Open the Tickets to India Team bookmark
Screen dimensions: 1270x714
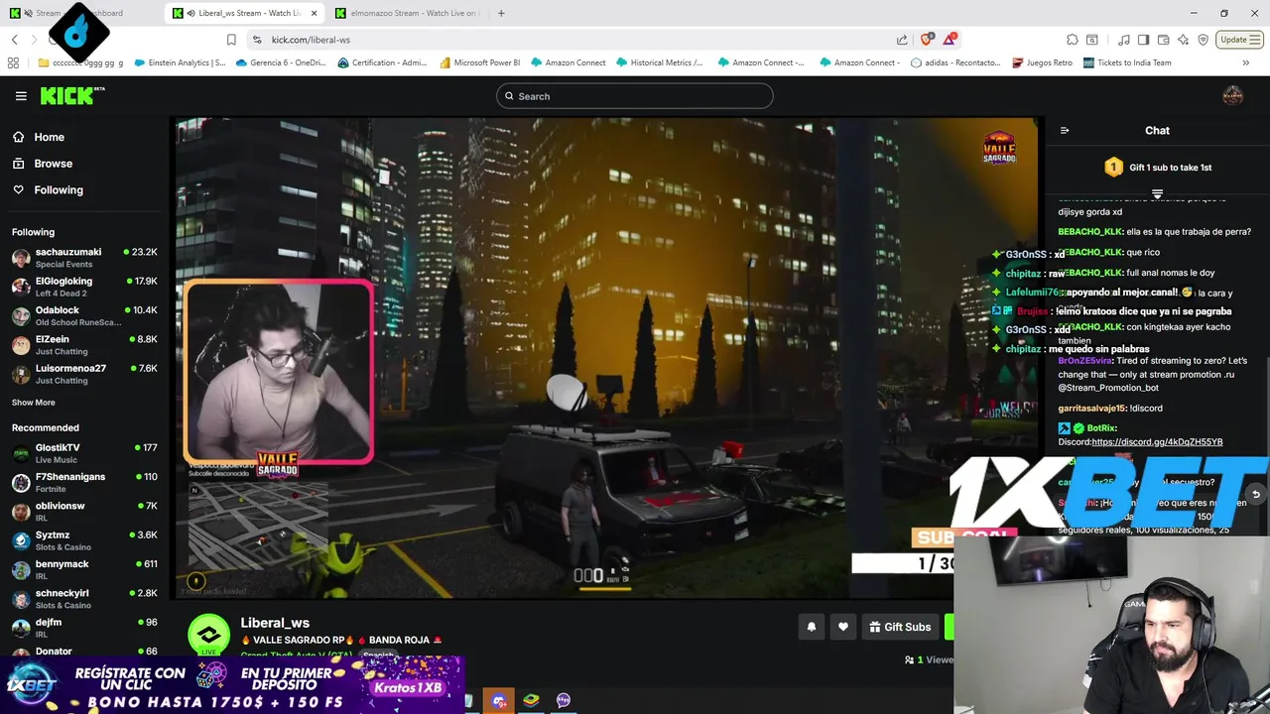coord(1127,62)
